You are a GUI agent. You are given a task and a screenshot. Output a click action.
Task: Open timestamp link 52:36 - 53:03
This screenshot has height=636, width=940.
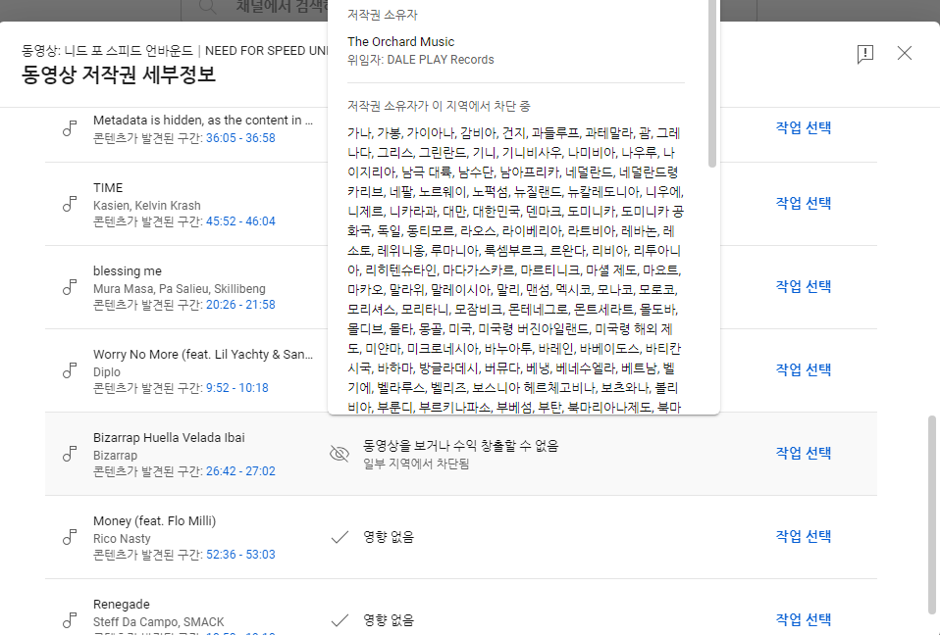coord(240,555)
